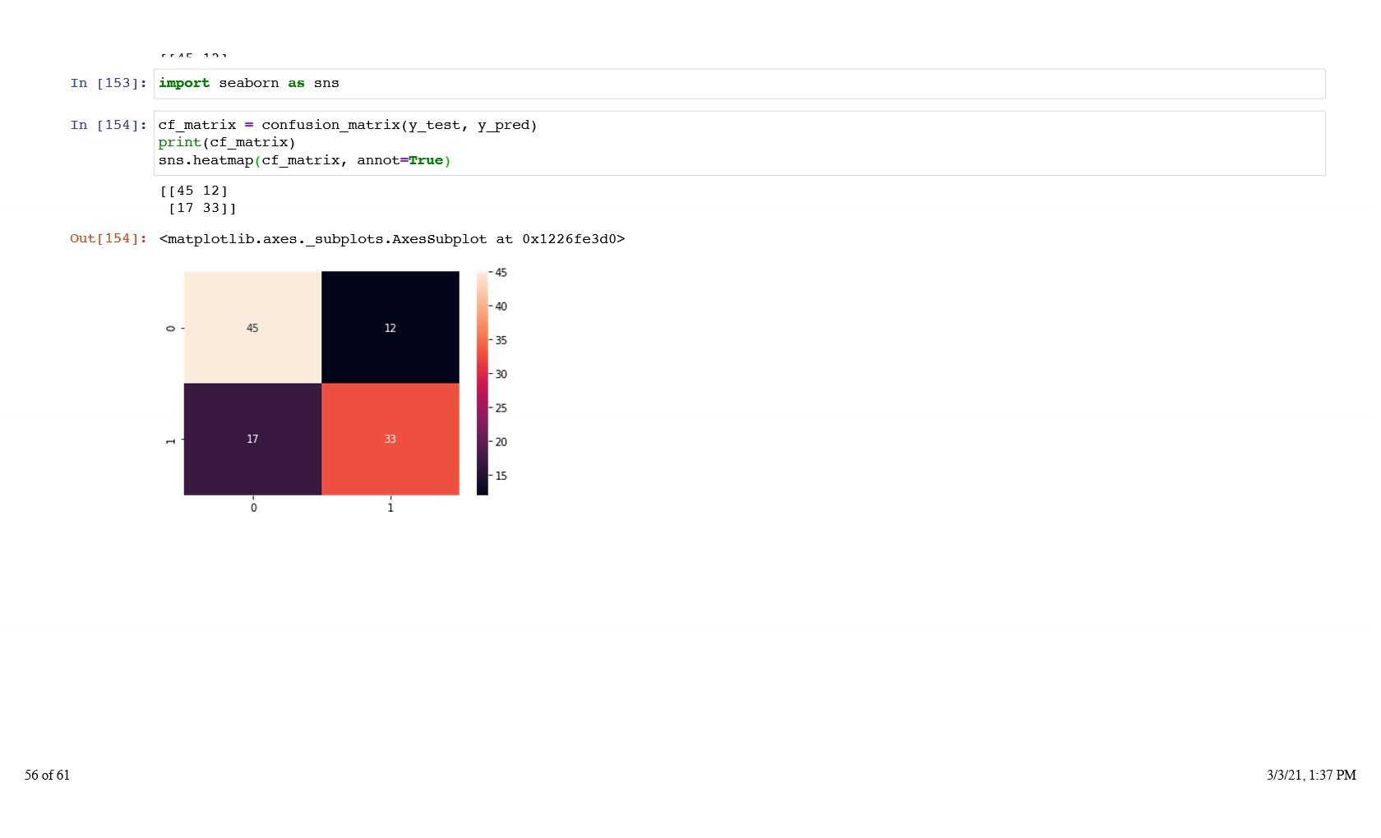Click the printed "[[45 12]" matrix row
Image resolution: width=1381 pixels, height=838 pixels.
pos(194,191)
